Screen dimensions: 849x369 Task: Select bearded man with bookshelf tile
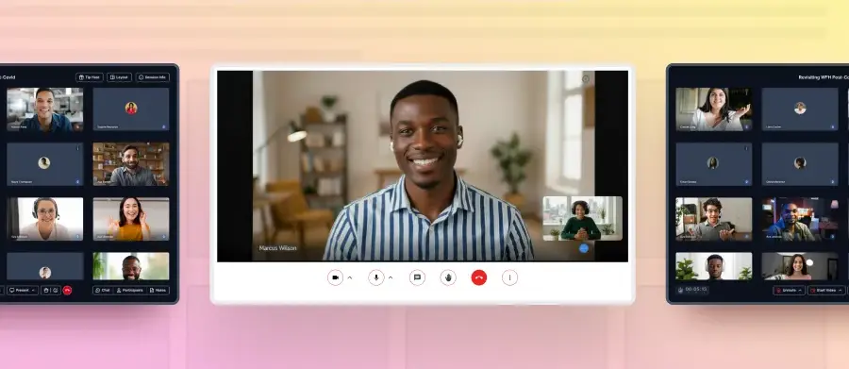pos(131,164)
